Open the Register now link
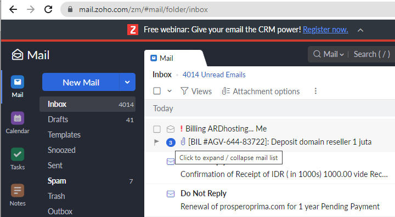Viewport: 395px width, 217px height. click(x=325, y=30)
